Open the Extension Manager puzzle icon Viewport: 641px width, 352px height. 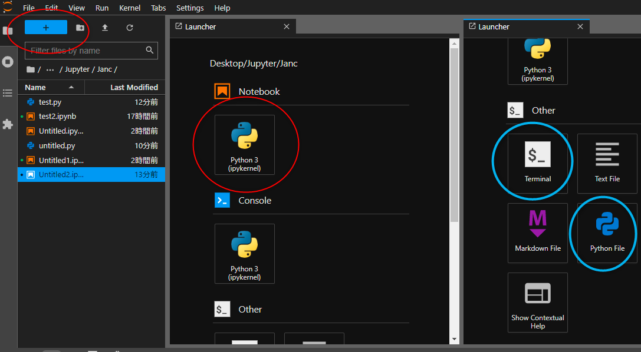click(x=8, y=124)
